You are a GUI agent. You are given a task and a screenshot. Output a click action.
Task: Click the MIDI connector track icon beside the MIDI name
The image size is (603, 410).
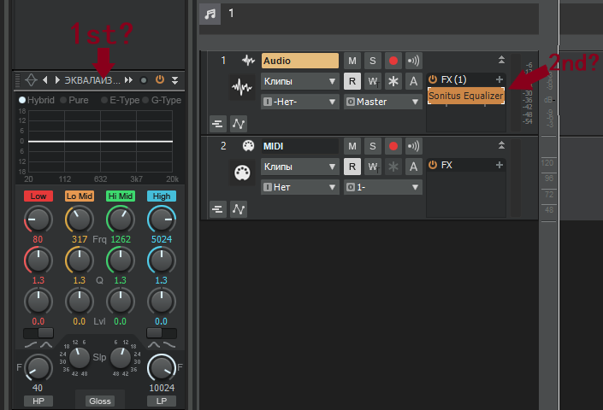(248, 146)
